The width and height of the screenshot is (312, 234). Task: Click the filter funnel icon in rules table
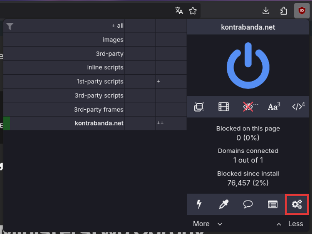[x=10, y=26]
